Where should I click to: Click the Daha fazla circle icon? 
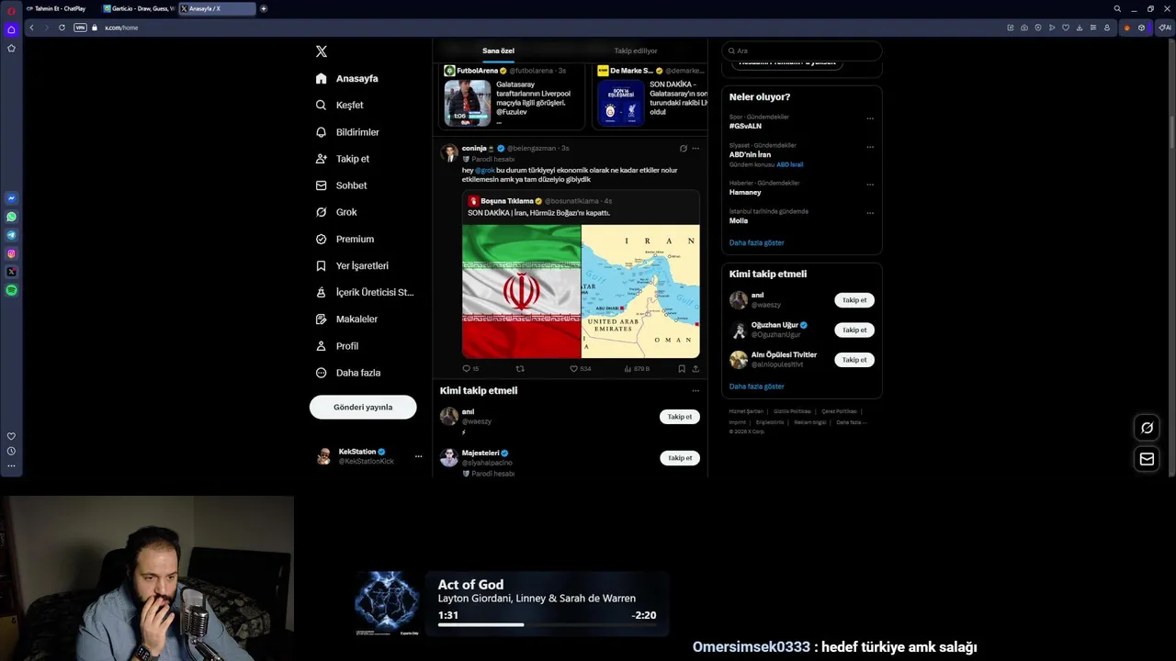click(x=321, y=373)
